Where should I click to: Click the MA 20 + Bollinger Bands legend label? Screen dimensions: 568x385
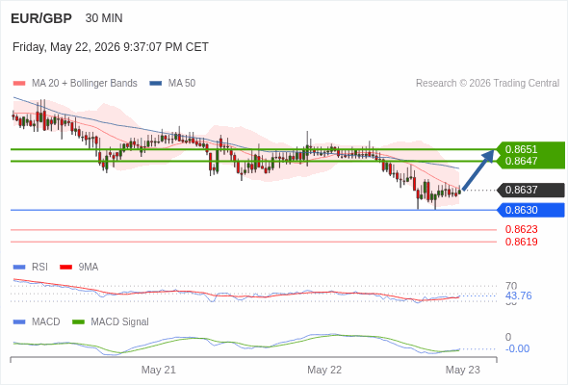tap(85, 84)
